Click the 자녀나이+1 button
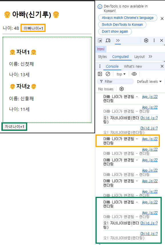 15,127
